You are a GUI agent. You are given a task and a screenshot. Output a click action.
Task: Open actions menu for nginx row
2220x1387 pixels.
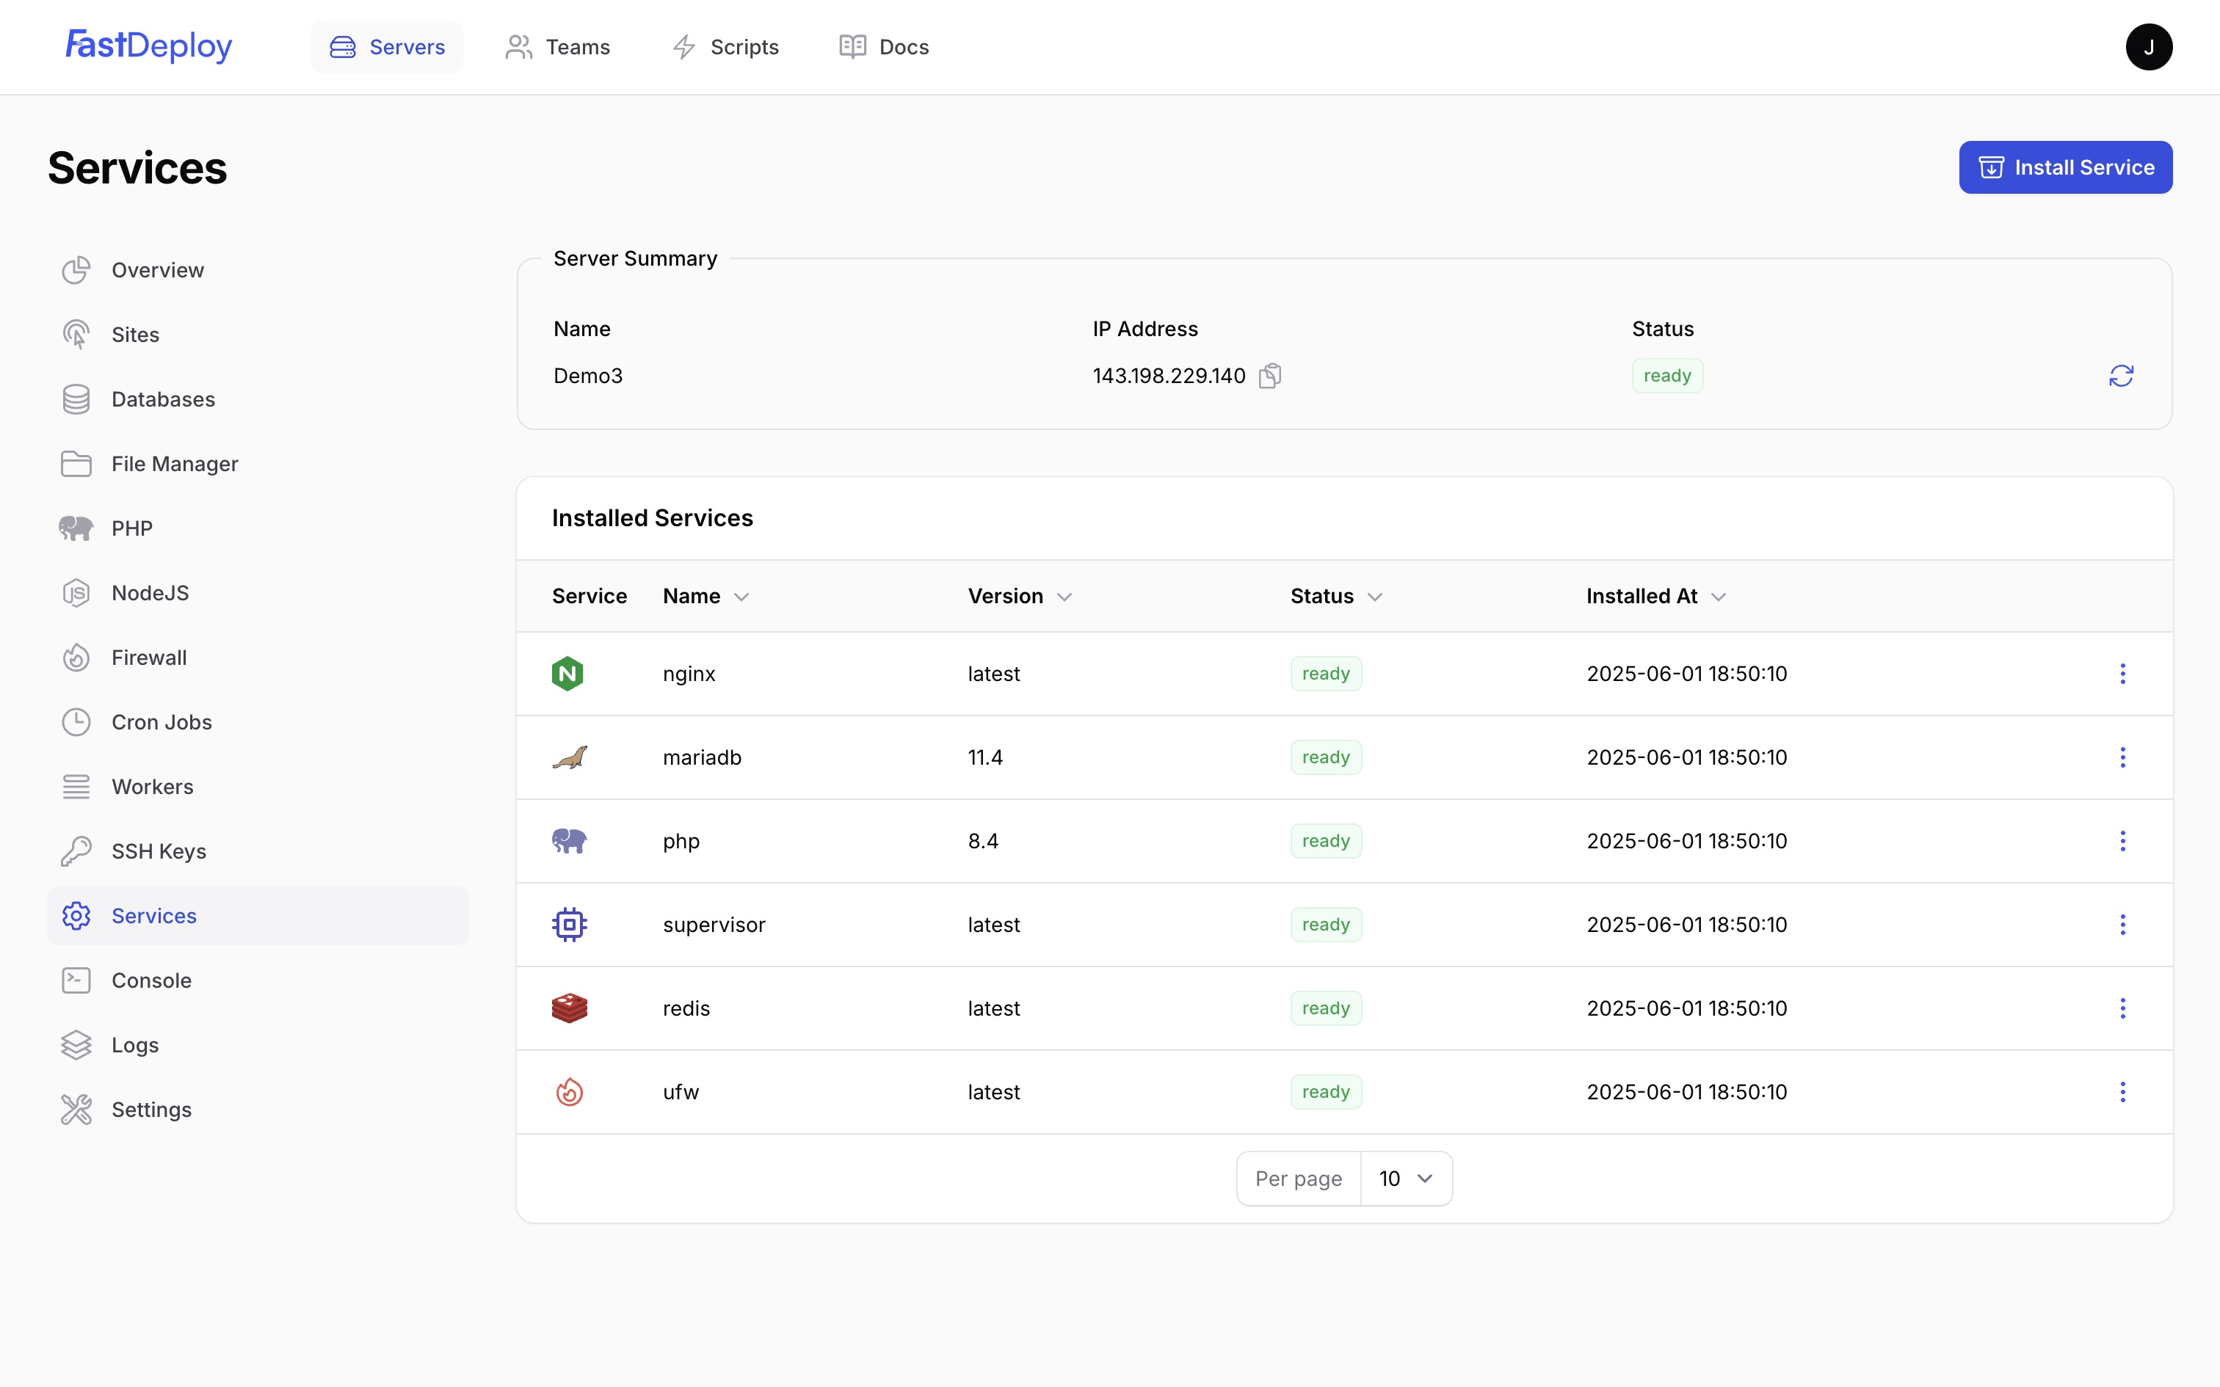[2122, 674]
